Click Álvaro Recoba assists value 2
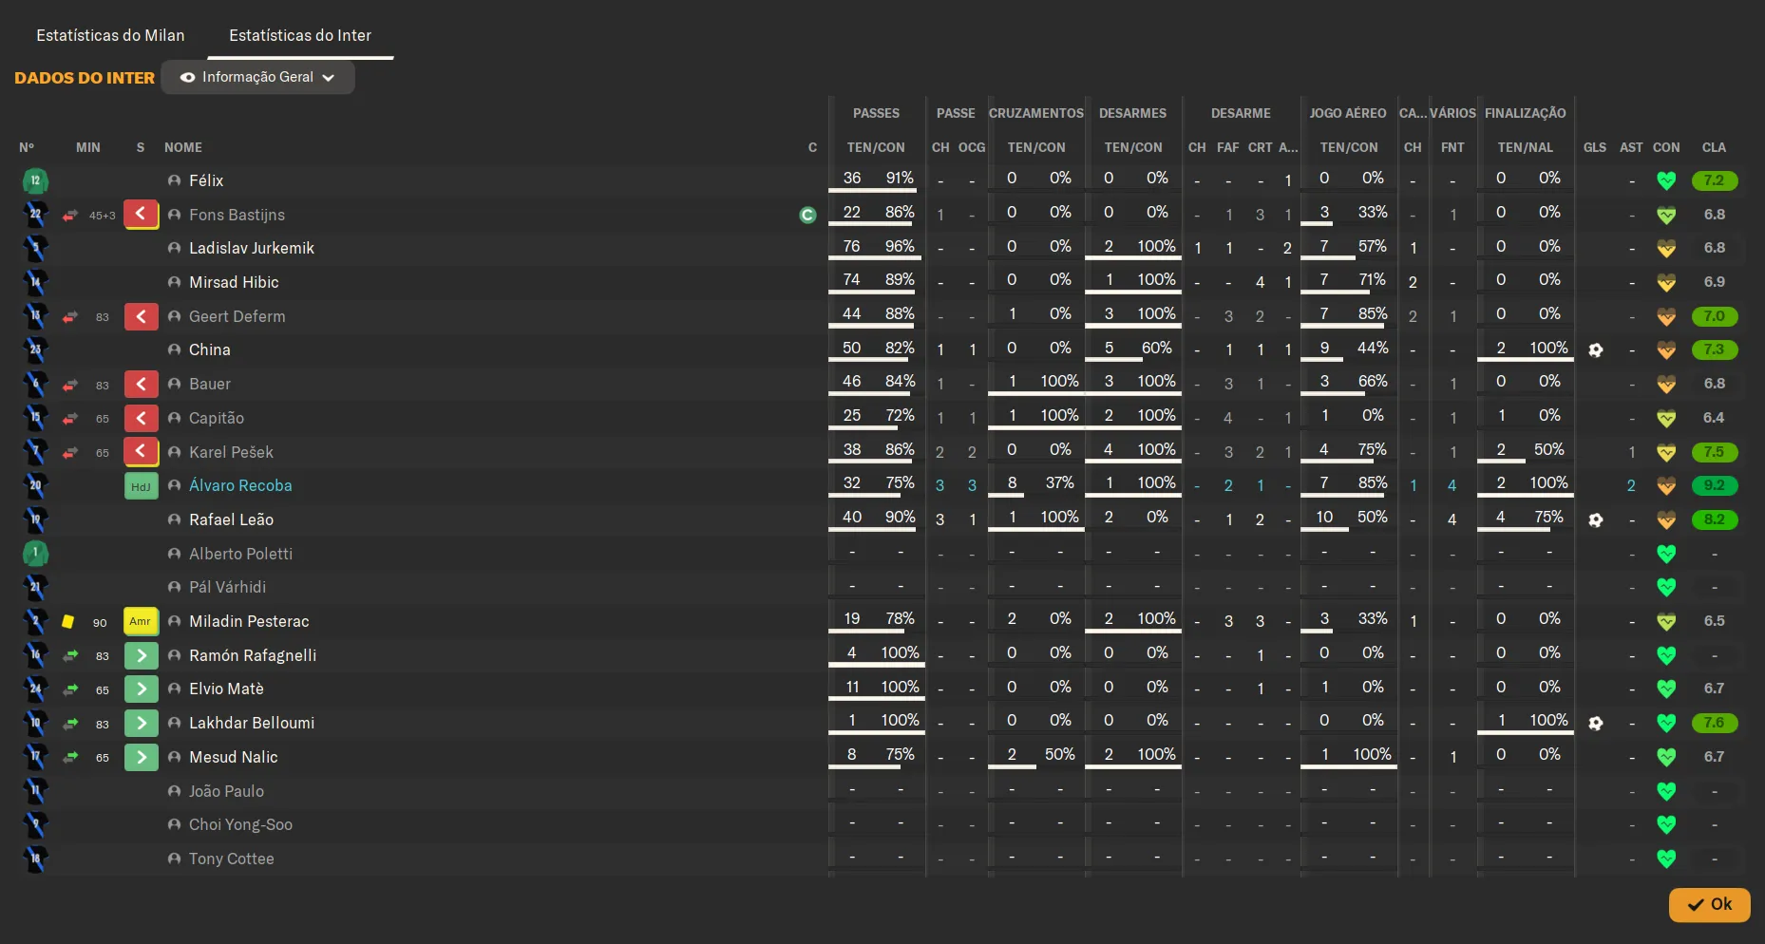Viewport: 1765px width, 944px height. 1631,485
